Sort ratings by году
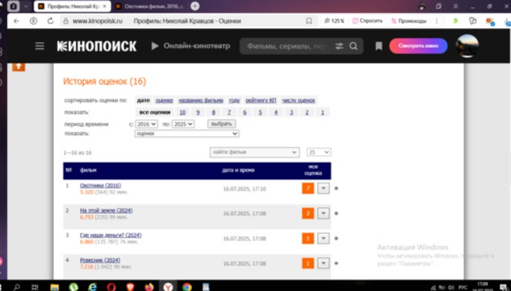 pos(234,100)
